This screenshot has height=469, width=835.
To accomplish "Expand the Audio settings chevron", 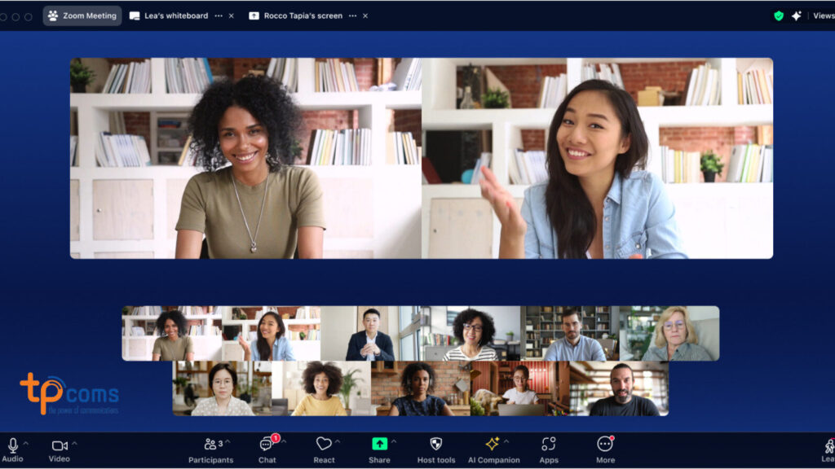I will click(25, 442).
